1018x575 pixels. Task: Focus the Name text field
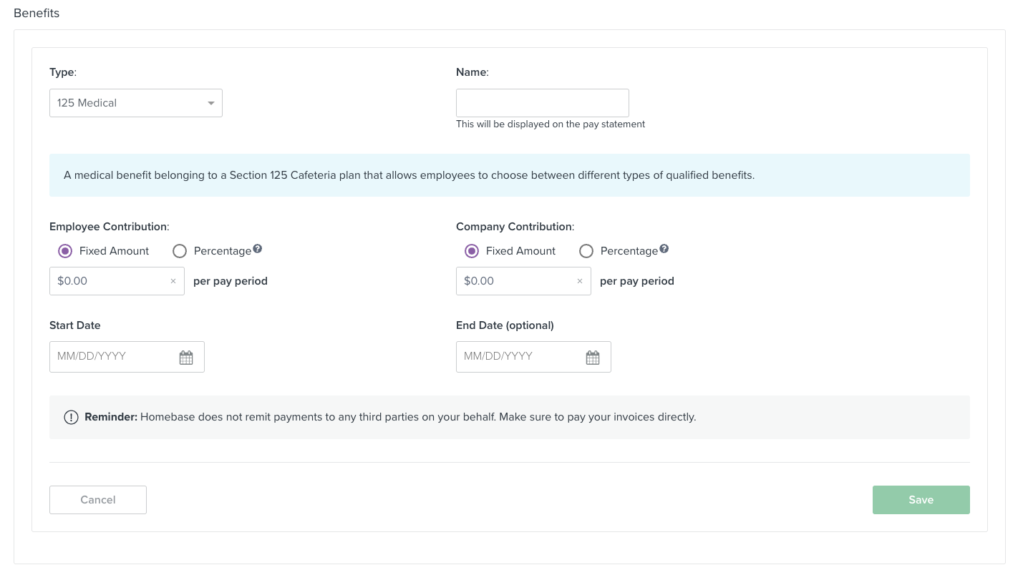[542, 103]
